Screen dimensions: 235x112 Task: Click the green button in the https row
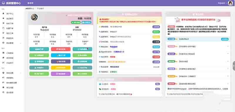click(x=156, y=32)
